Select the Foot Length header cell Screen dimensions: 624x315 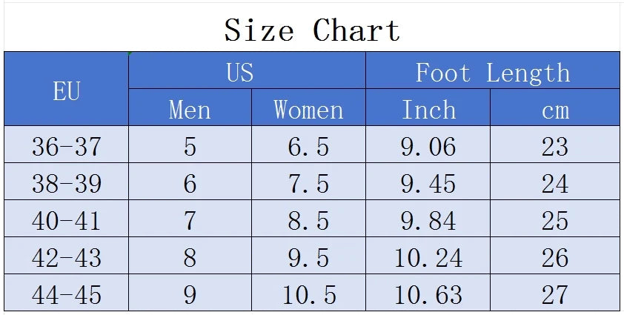[x=493, y=73]
